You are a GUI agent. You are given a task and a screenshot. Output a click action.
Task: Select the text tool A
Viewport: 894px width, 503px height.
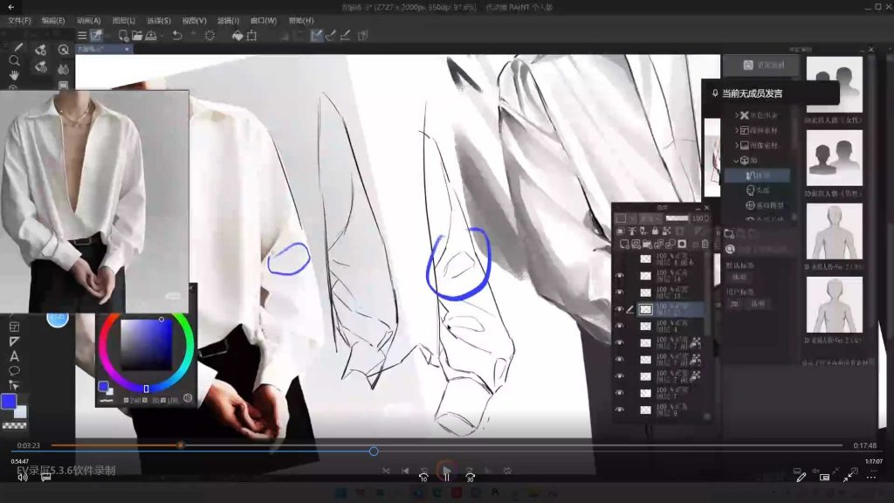click(x=14, y=356)
